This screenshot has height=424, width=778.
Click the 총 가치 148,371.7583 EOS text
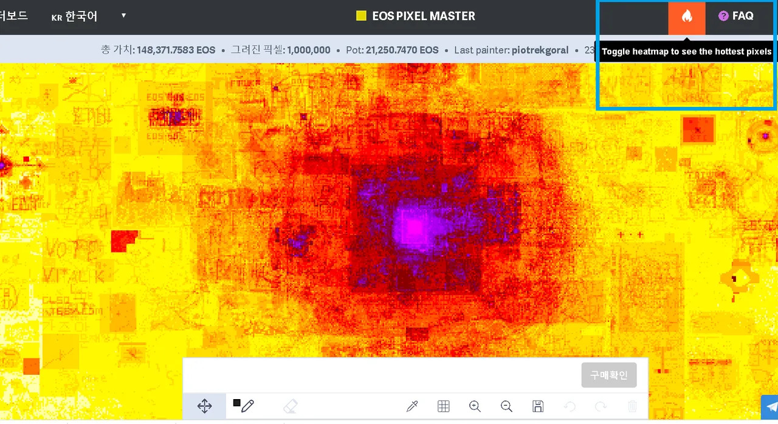158,50
